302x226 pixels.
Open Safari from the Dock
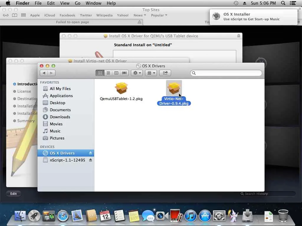[x=63, y=216]
